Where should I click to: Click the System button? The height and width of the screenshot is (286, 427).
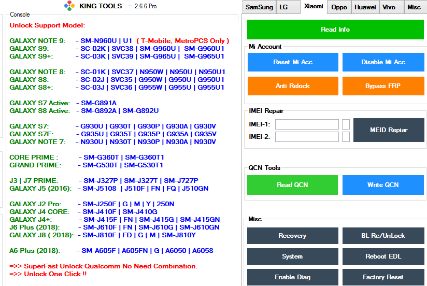[x=292, y=256]
